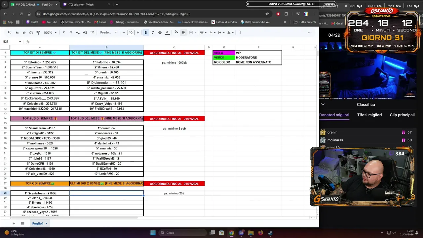Select the MODERATORE legend cell
423x238 pixels.
pyautogui.click(x=258, y=58)
